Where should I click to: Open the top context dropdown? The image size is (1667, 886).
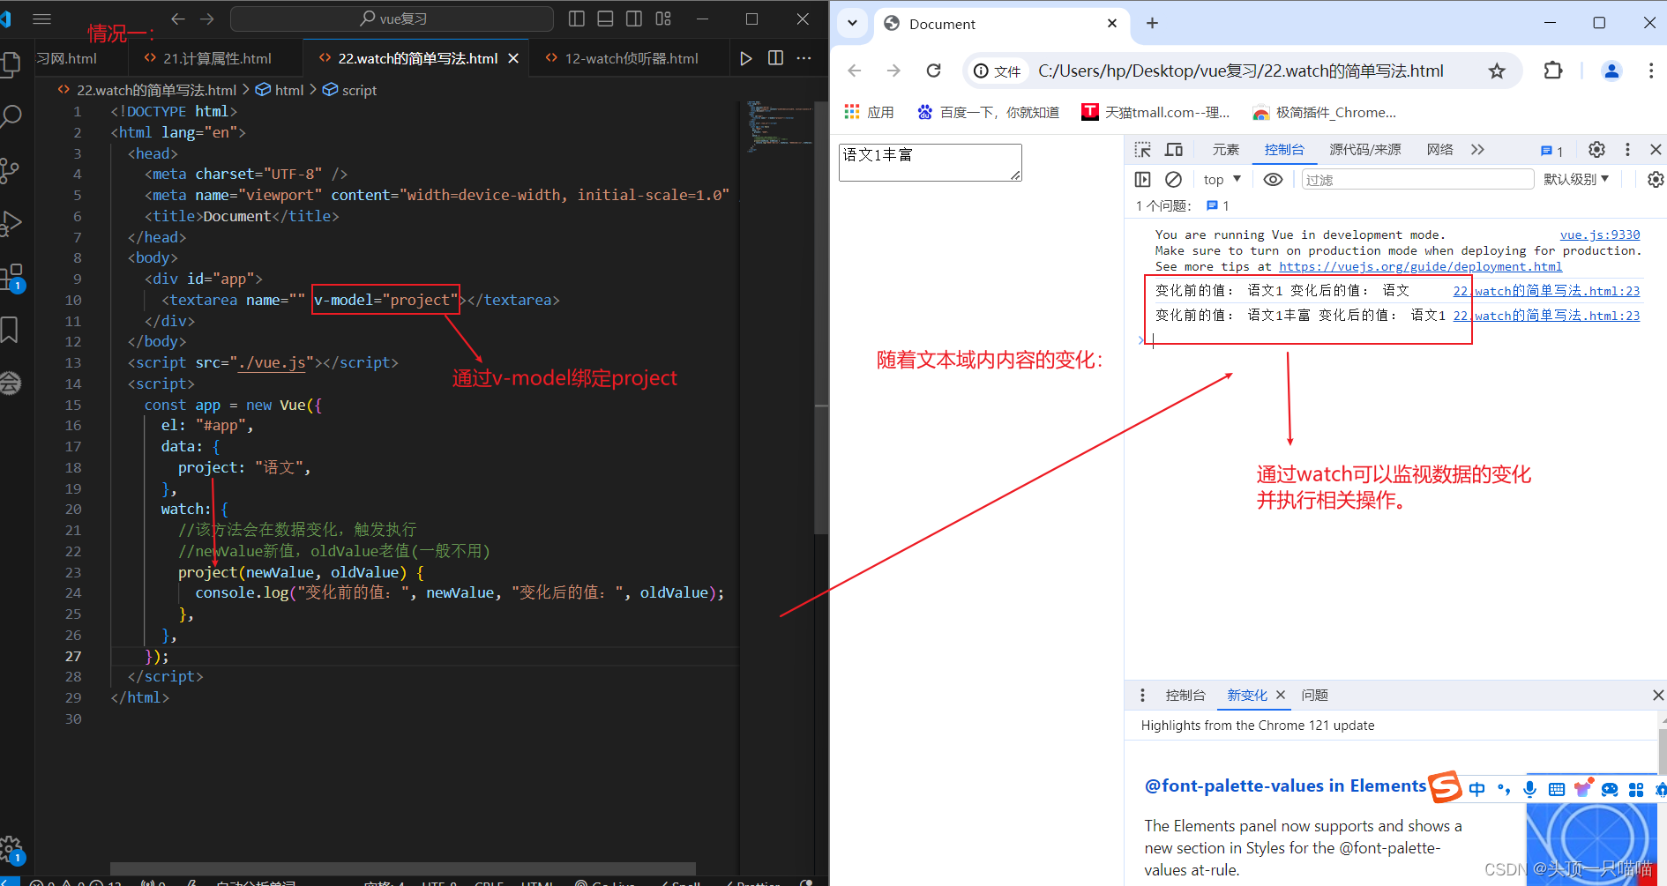pos(1222,180)
